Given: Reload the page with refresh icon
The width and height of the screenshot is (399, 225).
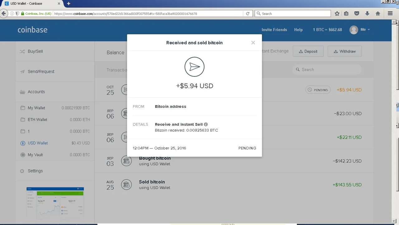Looking at the screenshot, I should coord(248,14).
